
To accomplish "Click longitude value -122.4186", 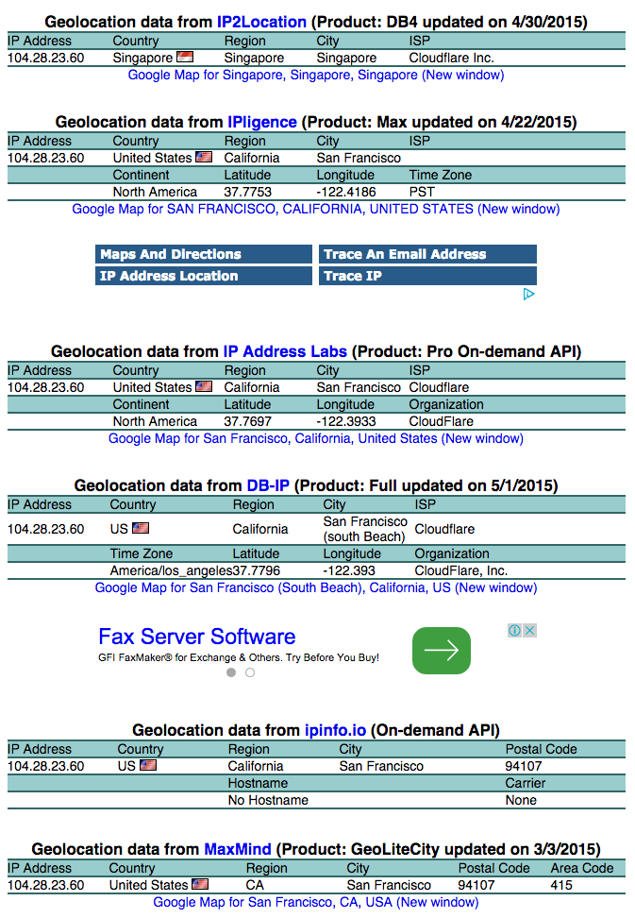I will 346,192.
